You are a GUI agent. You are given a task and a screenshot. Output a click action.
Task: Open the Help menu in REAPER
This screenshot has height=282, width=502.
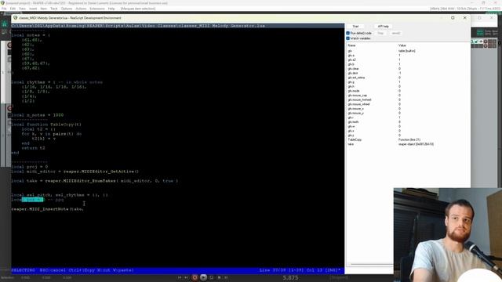(x=111, y=9)
